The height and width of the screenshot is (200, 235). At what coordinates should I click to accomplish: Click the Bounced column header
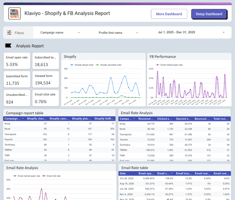click(x=202, y=119)
